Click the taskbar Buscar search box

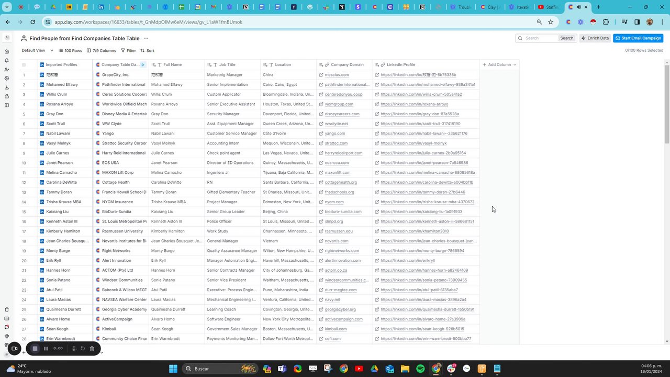pos(220,369)
